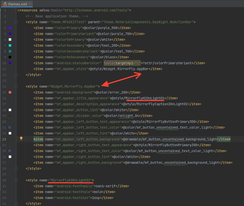Close the themes.xml tab
Image resolution: width=244 pixels, height=206 pixels.
click(30, 4)
